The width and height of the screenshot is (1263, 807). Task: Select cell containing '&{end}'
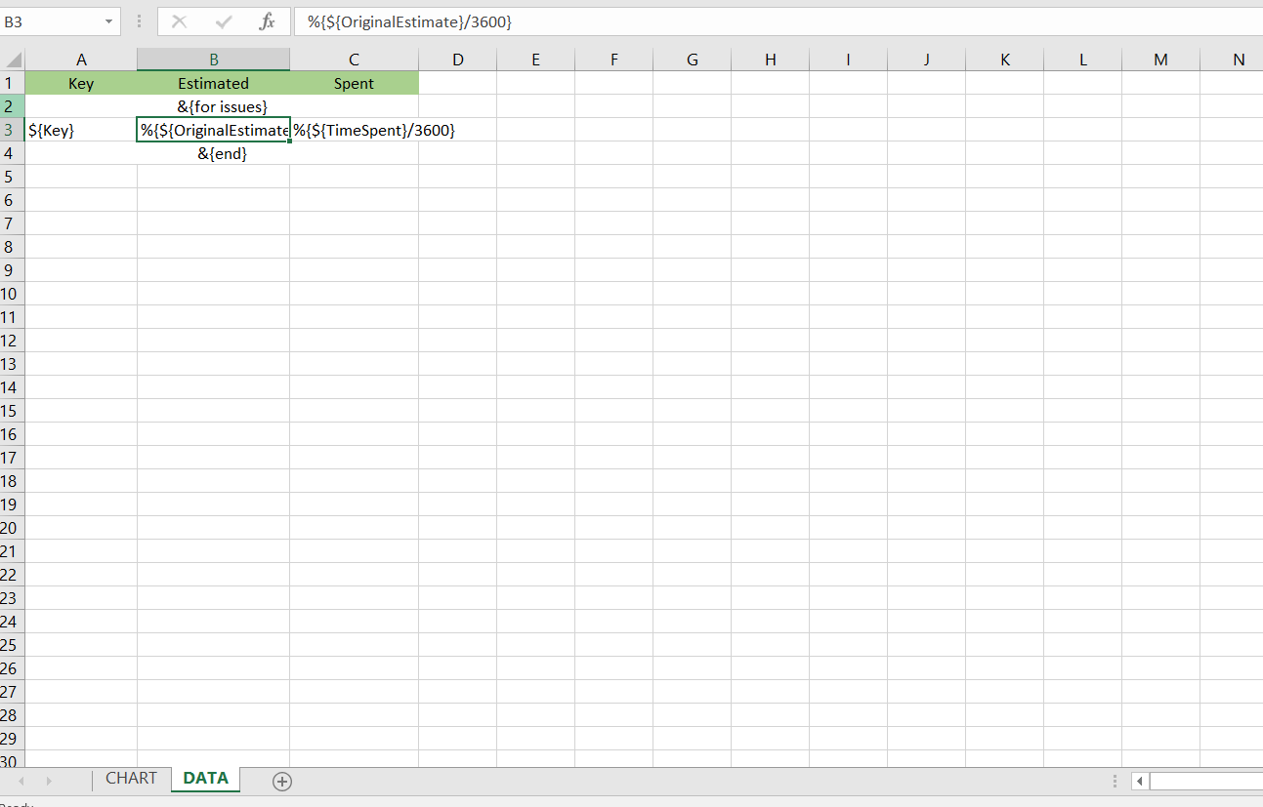point(213,153)
